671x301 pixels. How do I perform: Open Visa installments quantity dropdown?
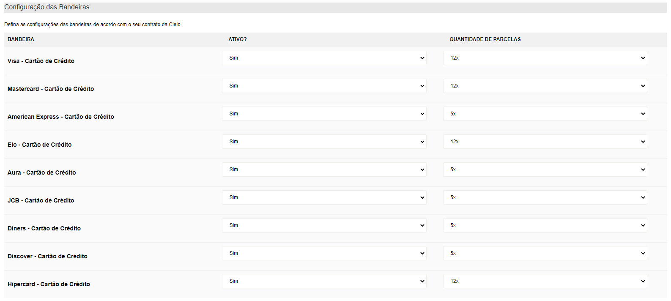coord(545,58)
